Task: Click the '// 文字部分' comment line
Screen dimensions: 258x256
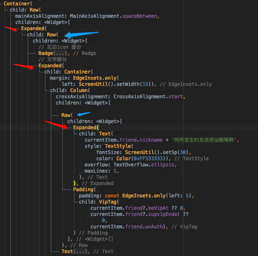Action: point(52,59)
